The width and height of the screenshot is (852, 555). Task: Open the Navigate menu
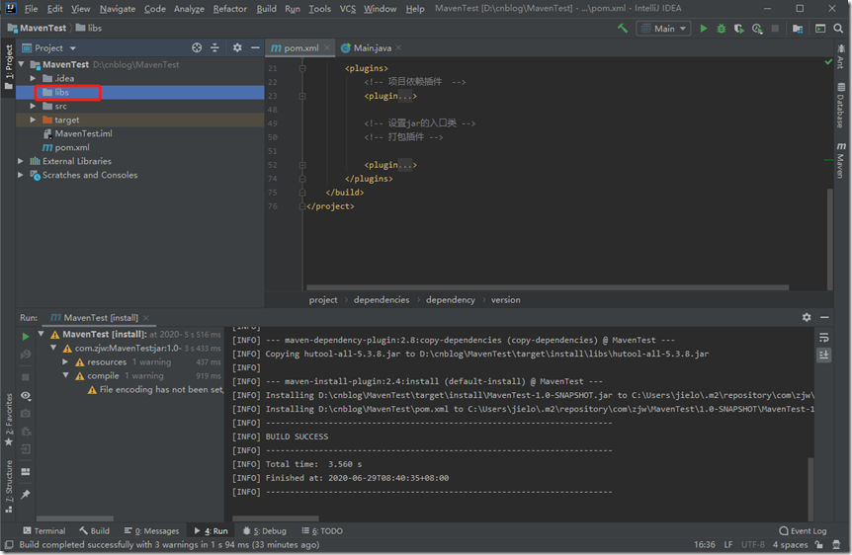118,9
